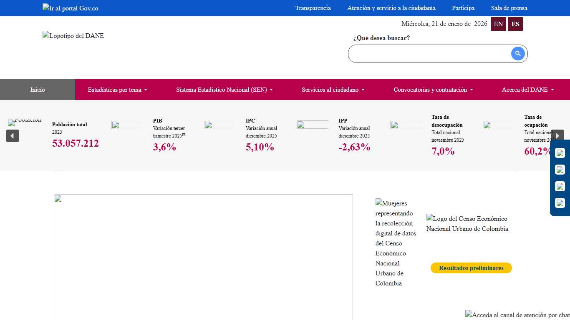Open the Transparencia top menu link
The image size is (570, 320).
coord(313,8)
